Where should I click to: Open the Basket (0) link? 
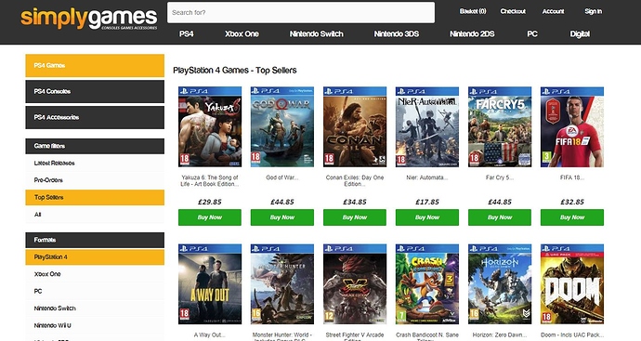pyautogui.click(x=473, y=11)
